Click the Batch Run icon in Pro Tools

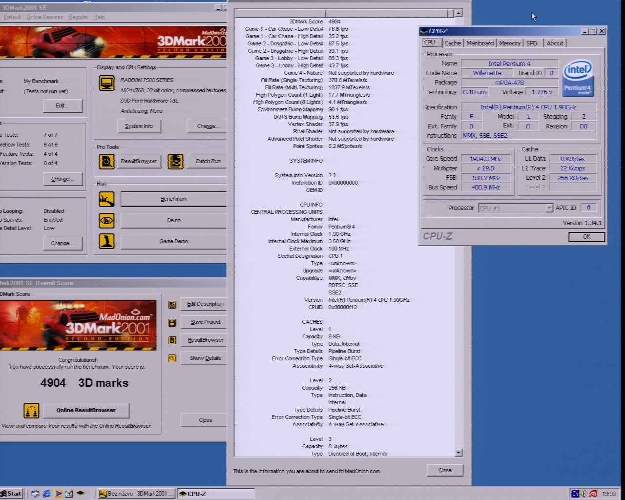[175, 161]
